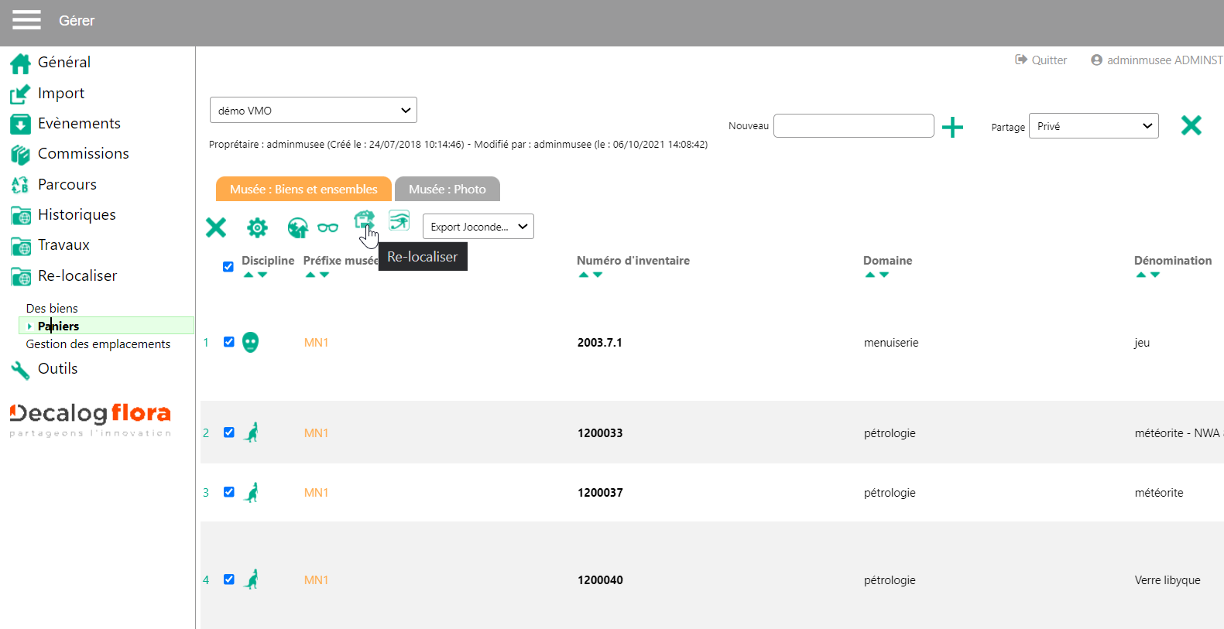Image resolution: width=1224 pixels, height=629 pixels.
Task: Switch to the Musée : Photo tab
Action: click(447, 190)
